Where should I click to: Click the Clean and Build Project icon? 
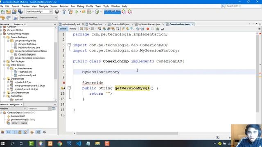(x=70, y=12)
